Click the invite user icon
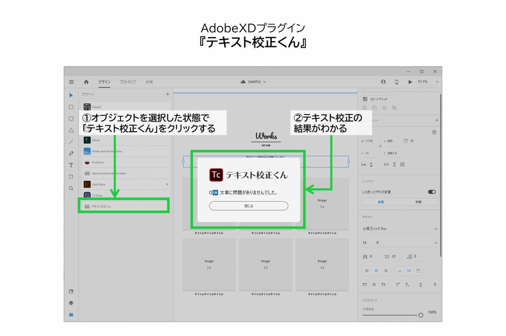This screenshot has width=506, height=336. coord(383,82)
